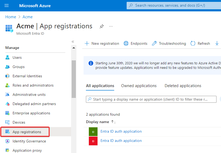The image size is (221, 153).
Task: Open Endpoints from the toolbar
Action: [136, 43]
